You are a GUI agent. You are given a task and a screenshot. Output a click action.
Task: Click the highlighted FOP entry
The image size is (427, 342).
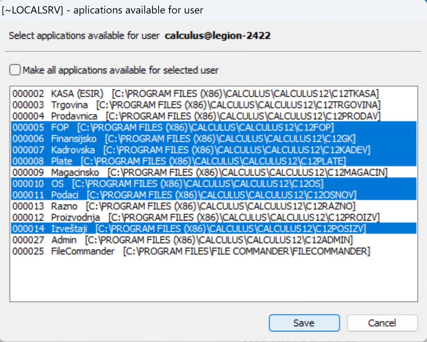(60, 127)
